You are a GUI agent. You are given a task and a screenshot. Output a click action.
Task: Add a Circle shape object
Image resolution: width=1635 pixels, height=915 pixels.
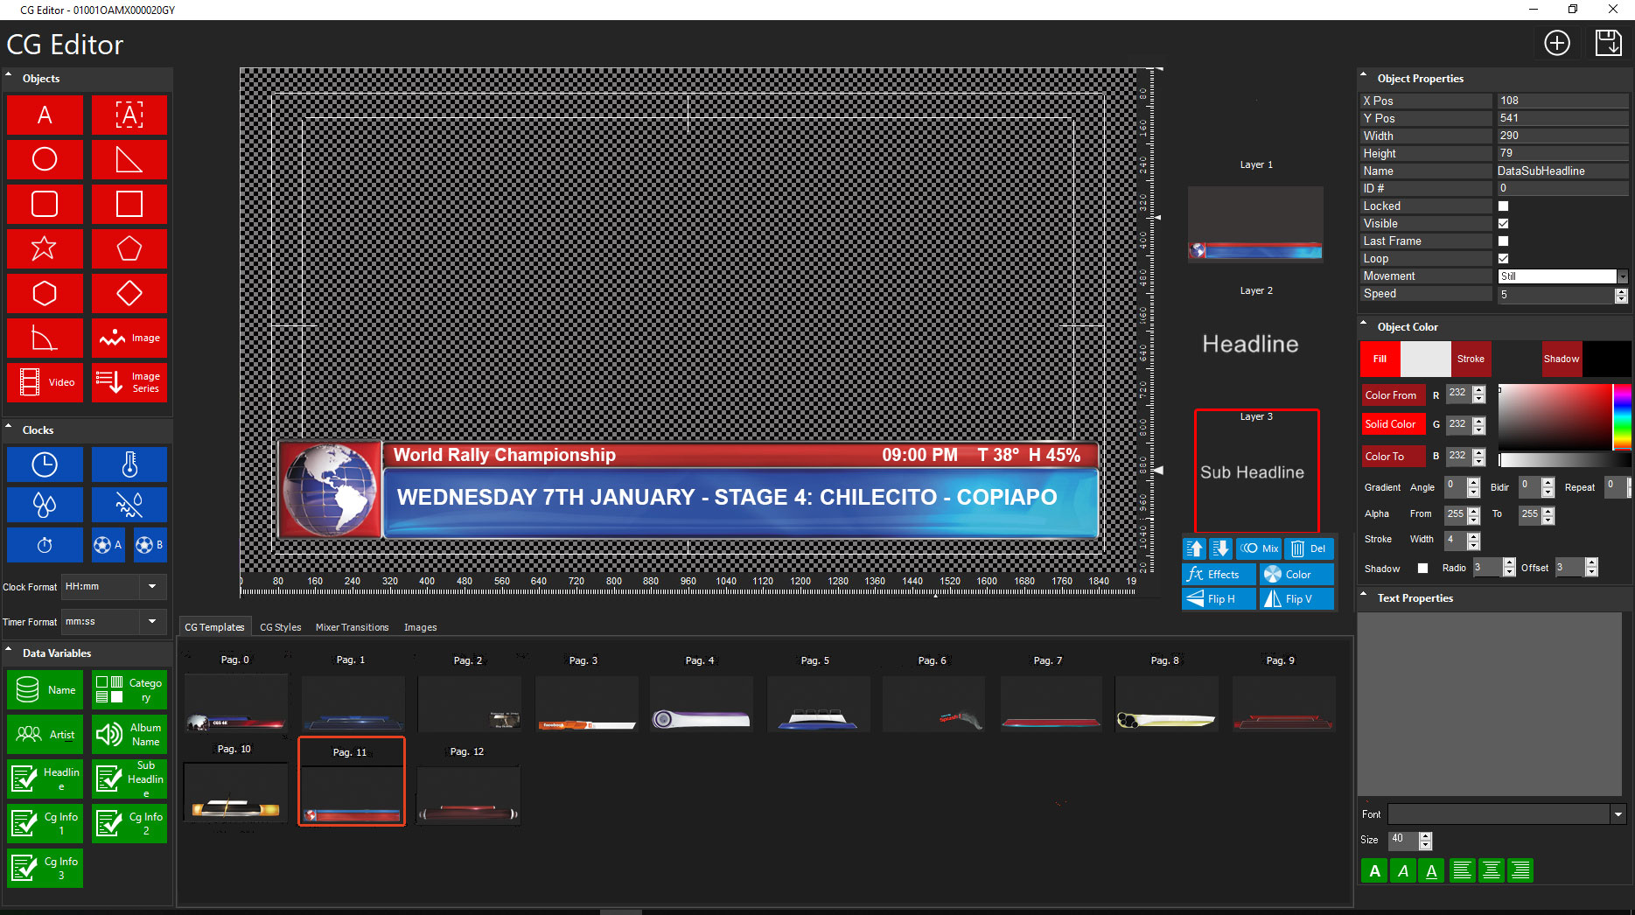[x=45, y=159]
